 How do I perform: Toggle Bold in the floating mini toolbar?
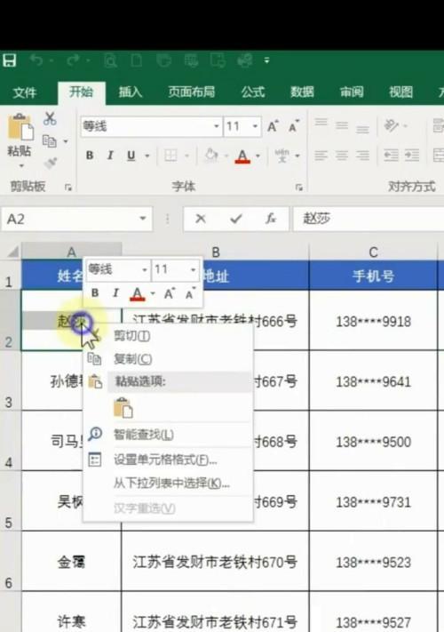[95, 293]
